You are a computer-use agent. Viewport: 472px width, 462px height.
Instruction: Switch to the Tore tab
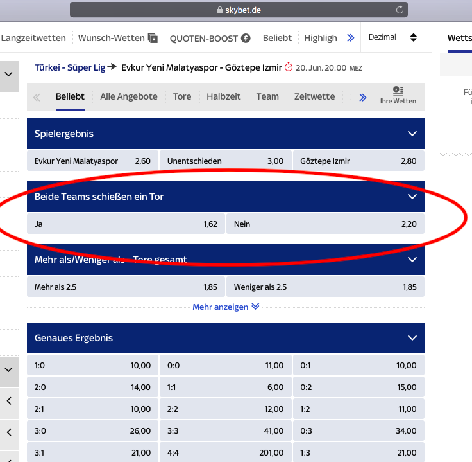point(182,96)
